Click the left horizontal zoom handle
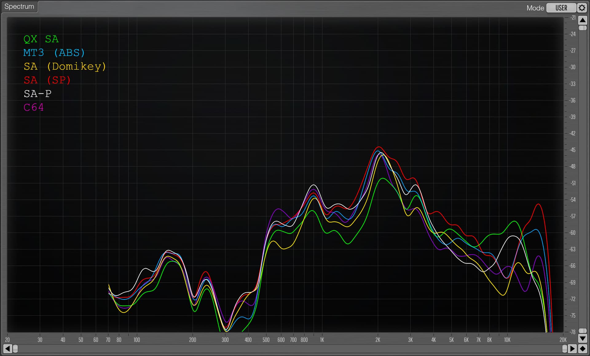Viewport: 590px width, 356px height. [x=15, y=349]
